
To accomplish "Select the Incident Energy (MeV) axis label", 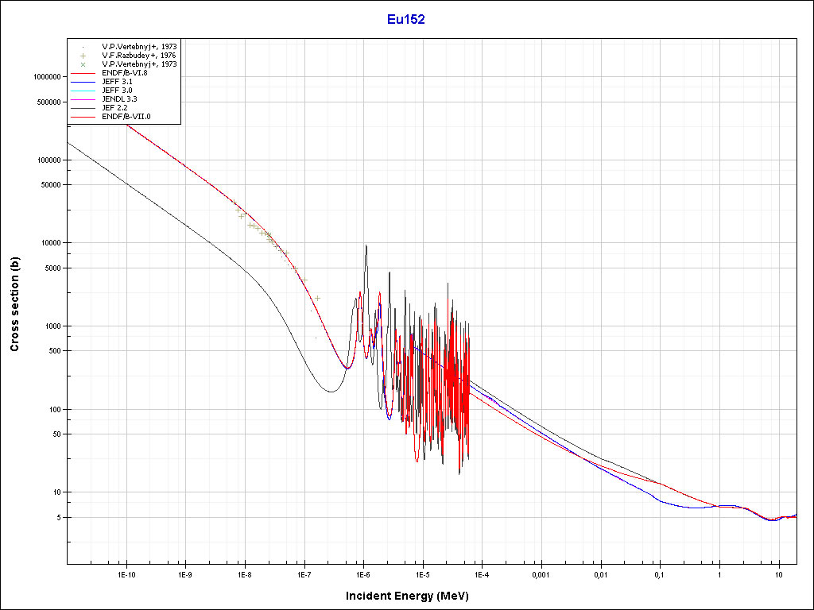I will 413,595.
